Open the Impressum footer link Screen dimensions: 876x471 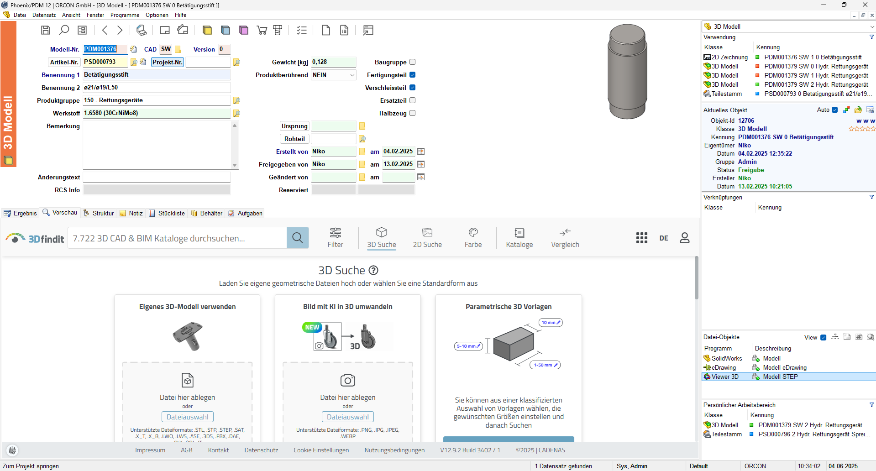tap(150, 450)
